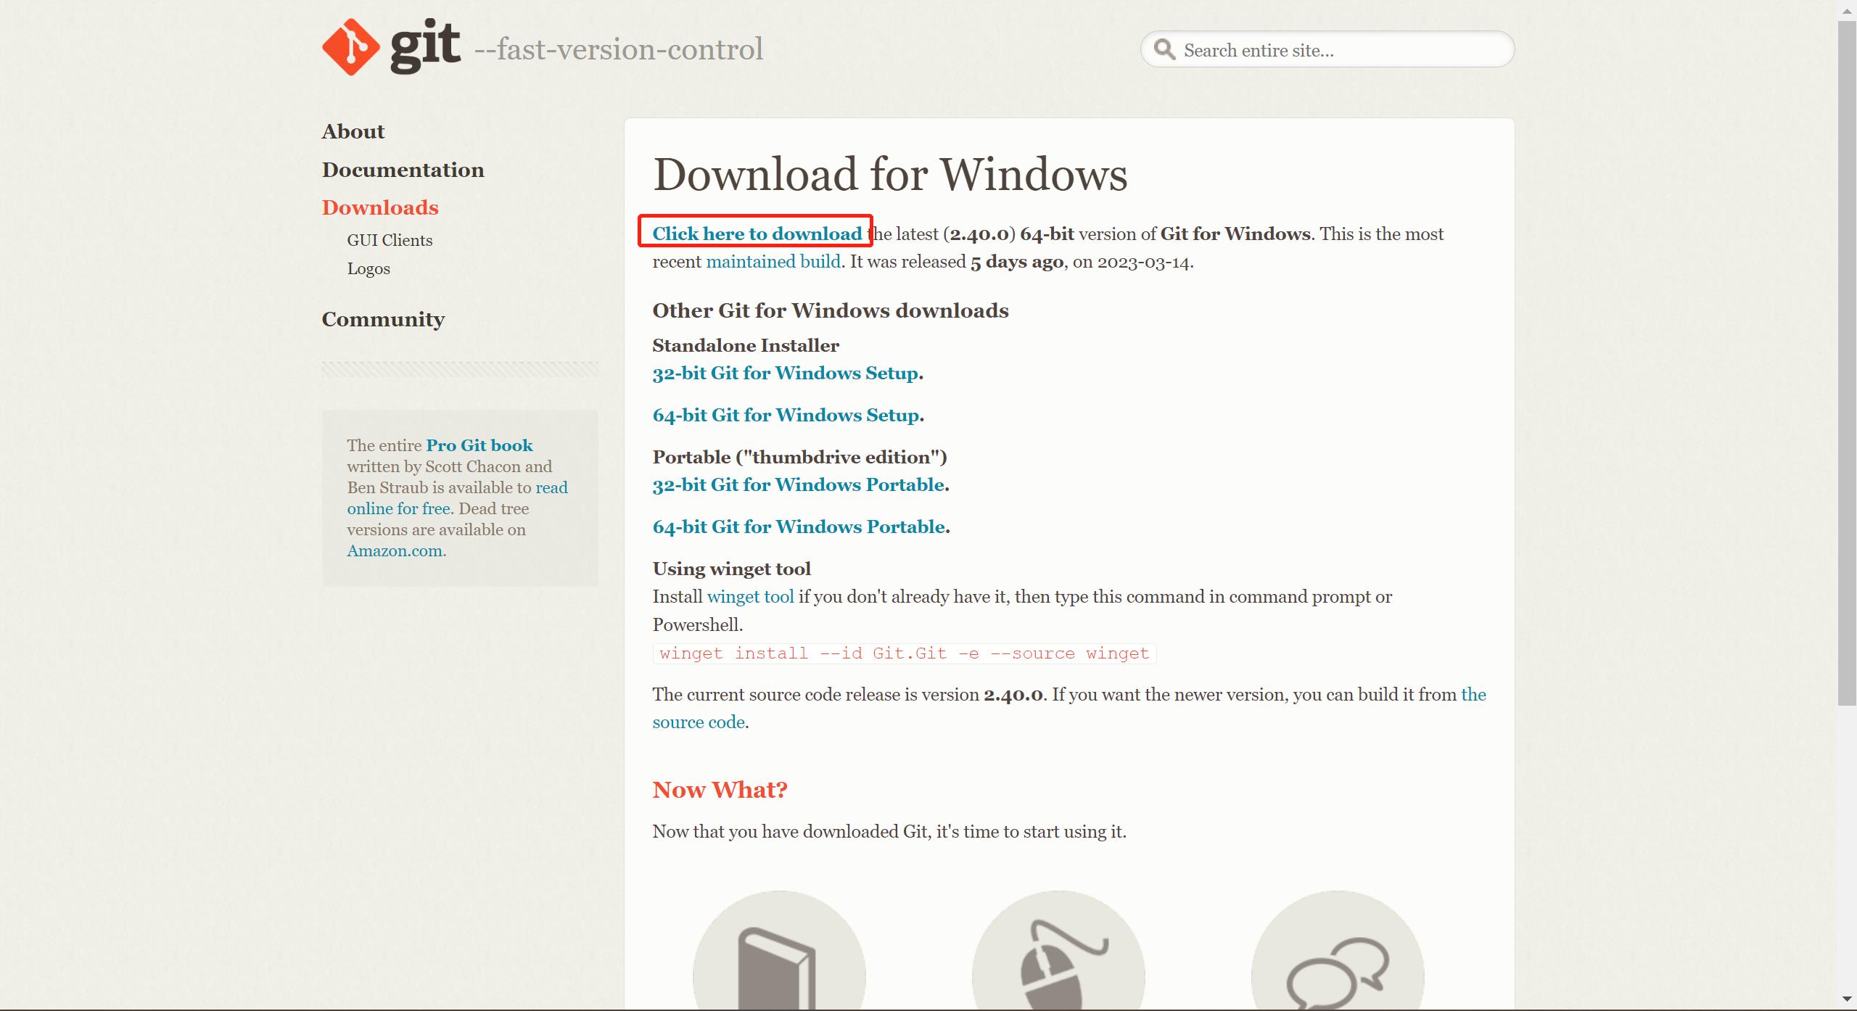Follow the 'maintained build' link
Image resolution: width=1857 pixels, height=1011 pixels.
coord(773,261)
